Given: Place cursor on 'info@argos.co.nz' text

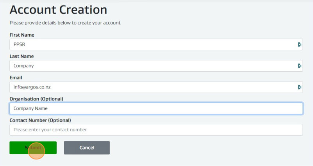Looking at the screenshot, I should coord(32,87).
